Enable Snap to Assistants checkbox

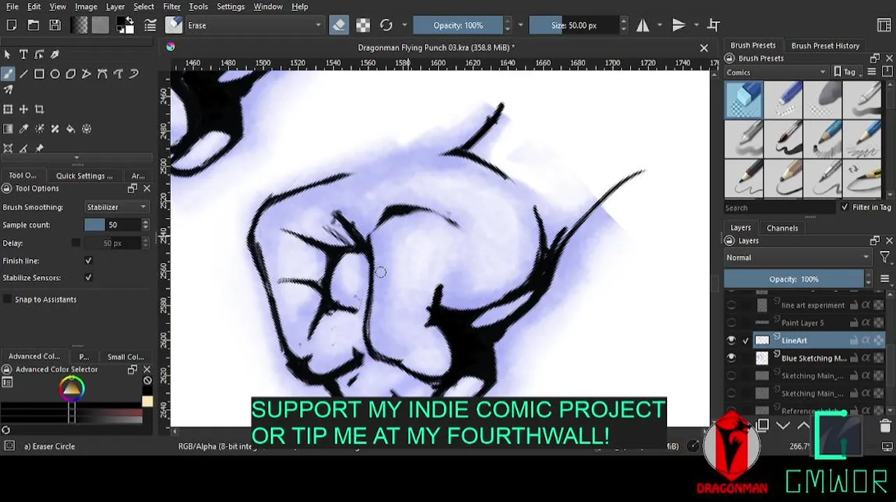[8, 299]
